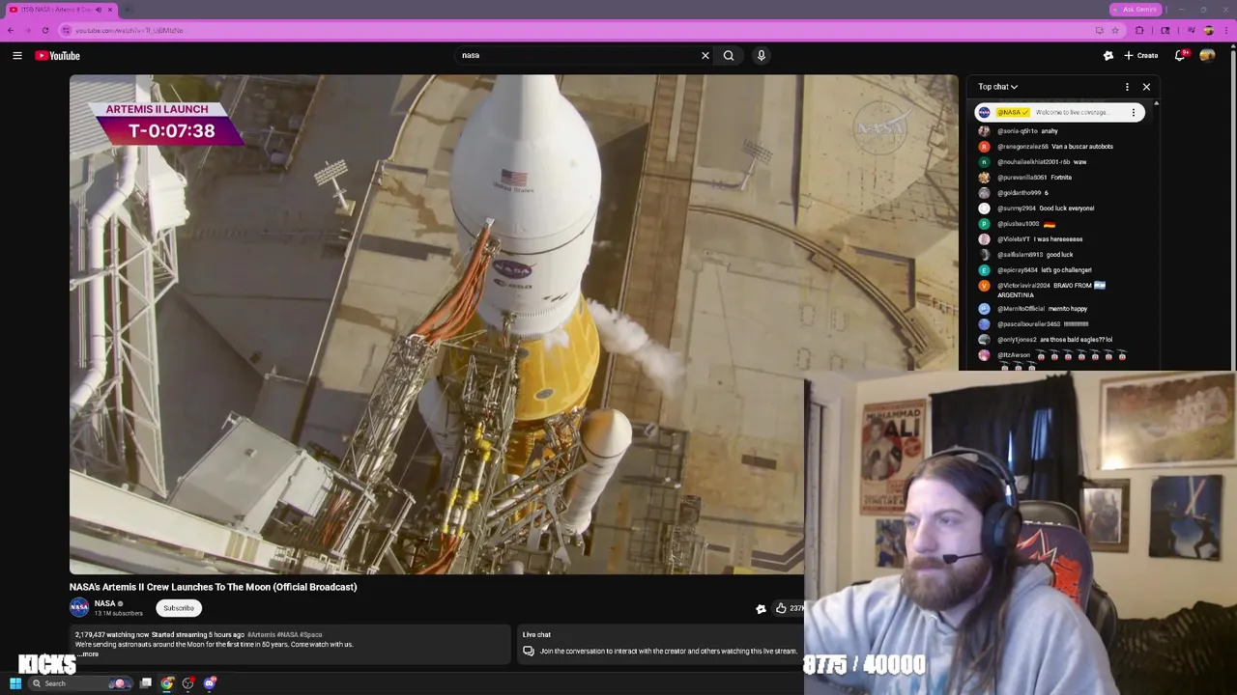Click the Ask Gemini button in Chrome
The image size is (1237, 695).
(x=1135, y=9)
